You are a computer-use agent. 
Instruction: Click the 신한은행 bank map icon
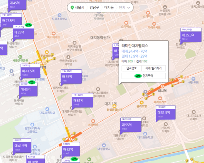pos(193,78)
